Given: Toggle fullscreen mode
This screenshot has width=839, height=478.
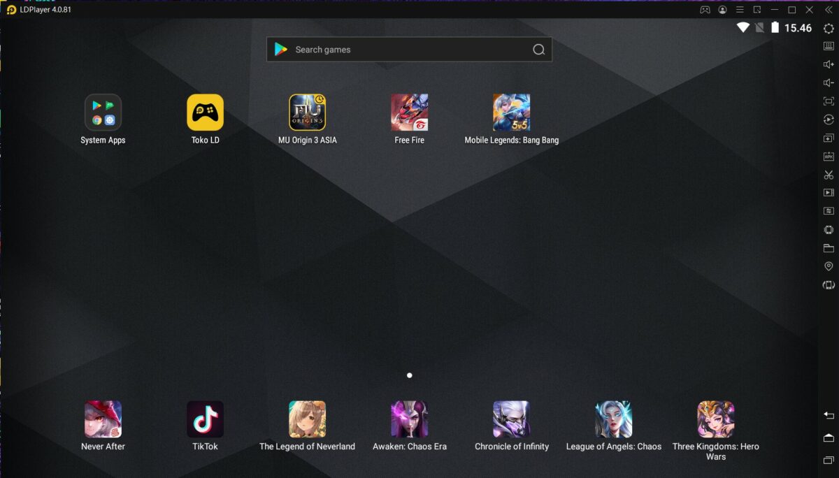Looking at the screenshot, I should pyautogui.click(x=829, y=101).
